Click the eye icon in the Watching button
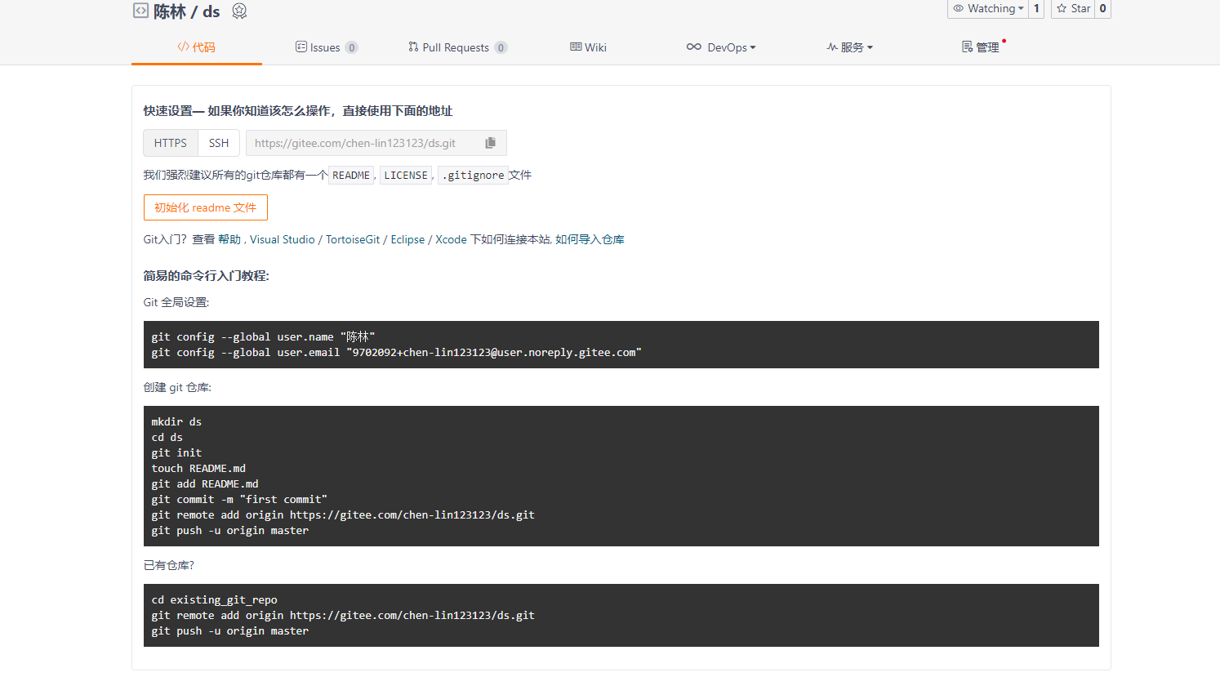The height and width of the screenshot is (677, 1220). click(959, 8)
